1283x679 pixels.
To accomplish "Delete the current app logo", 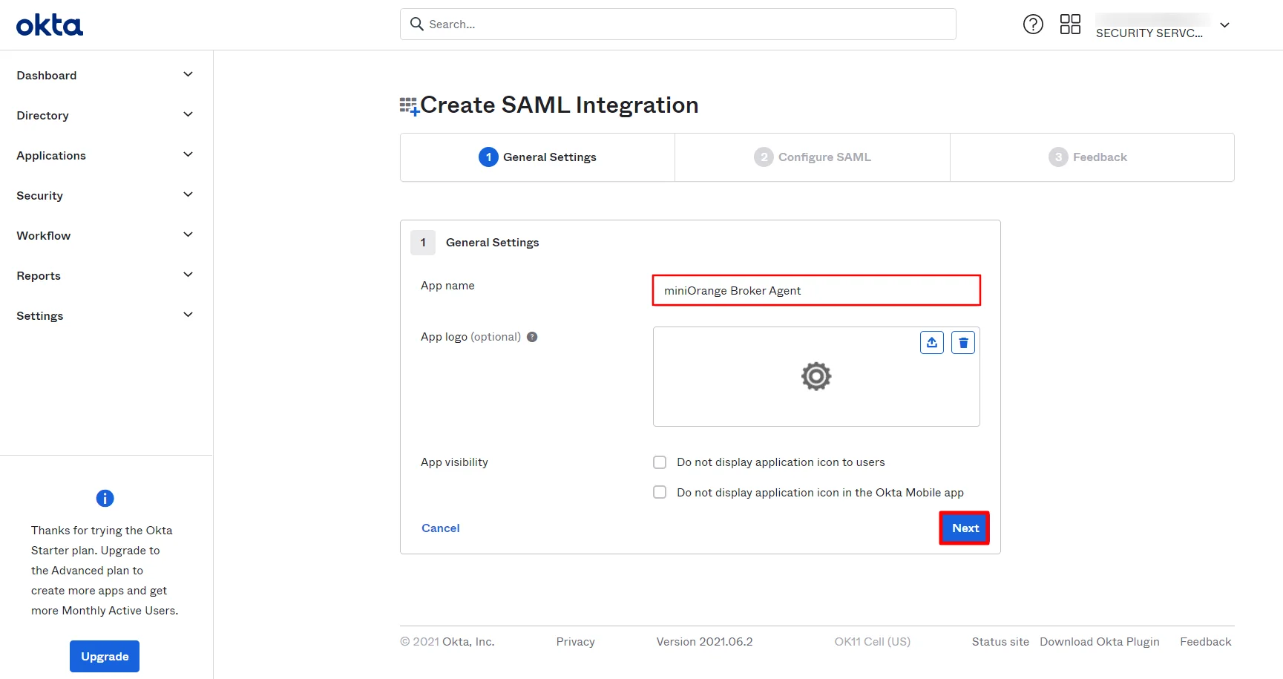I will 962,342.
